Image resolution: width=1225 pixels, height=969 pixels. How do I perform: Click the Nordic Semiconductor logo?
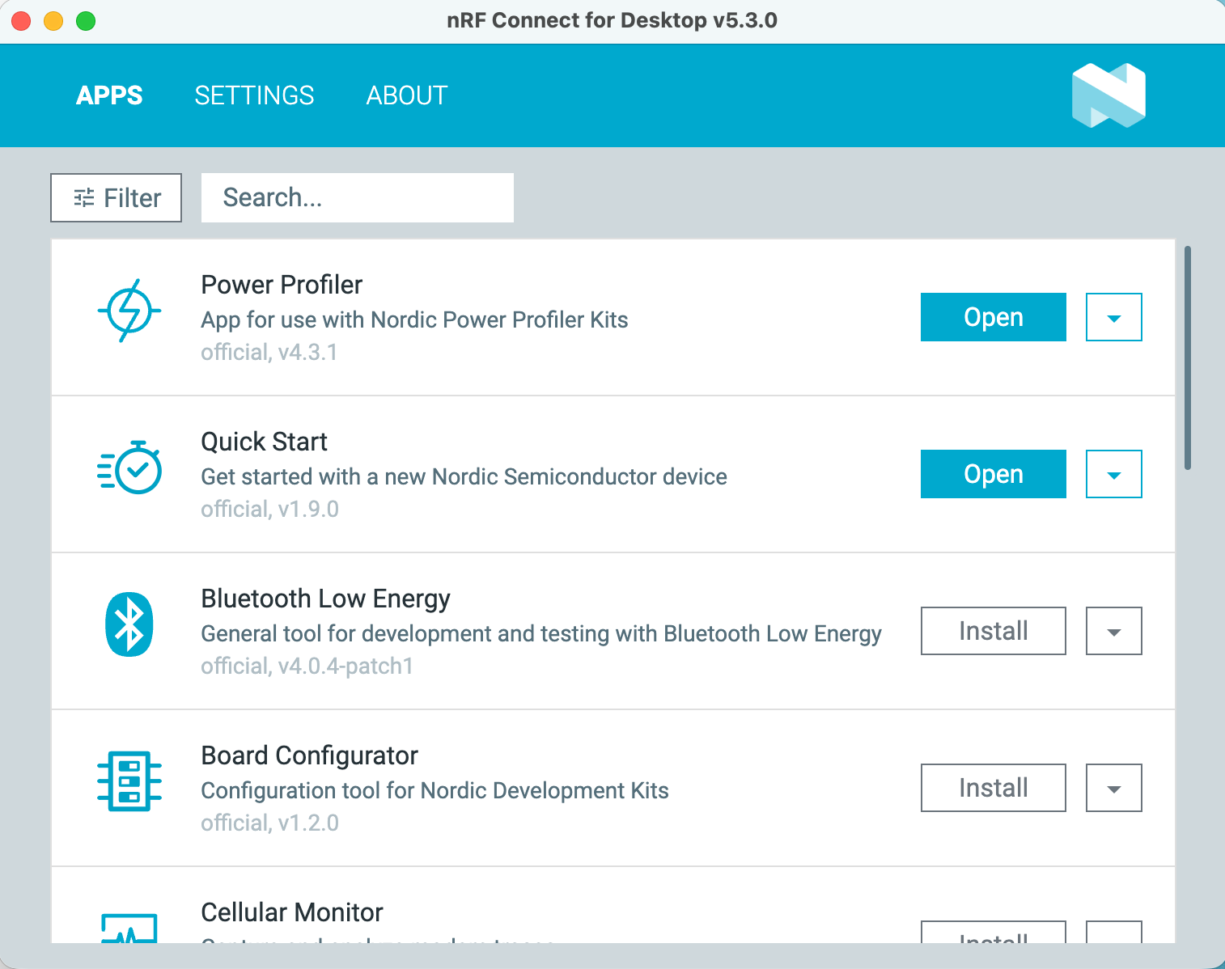point(1108,95)
